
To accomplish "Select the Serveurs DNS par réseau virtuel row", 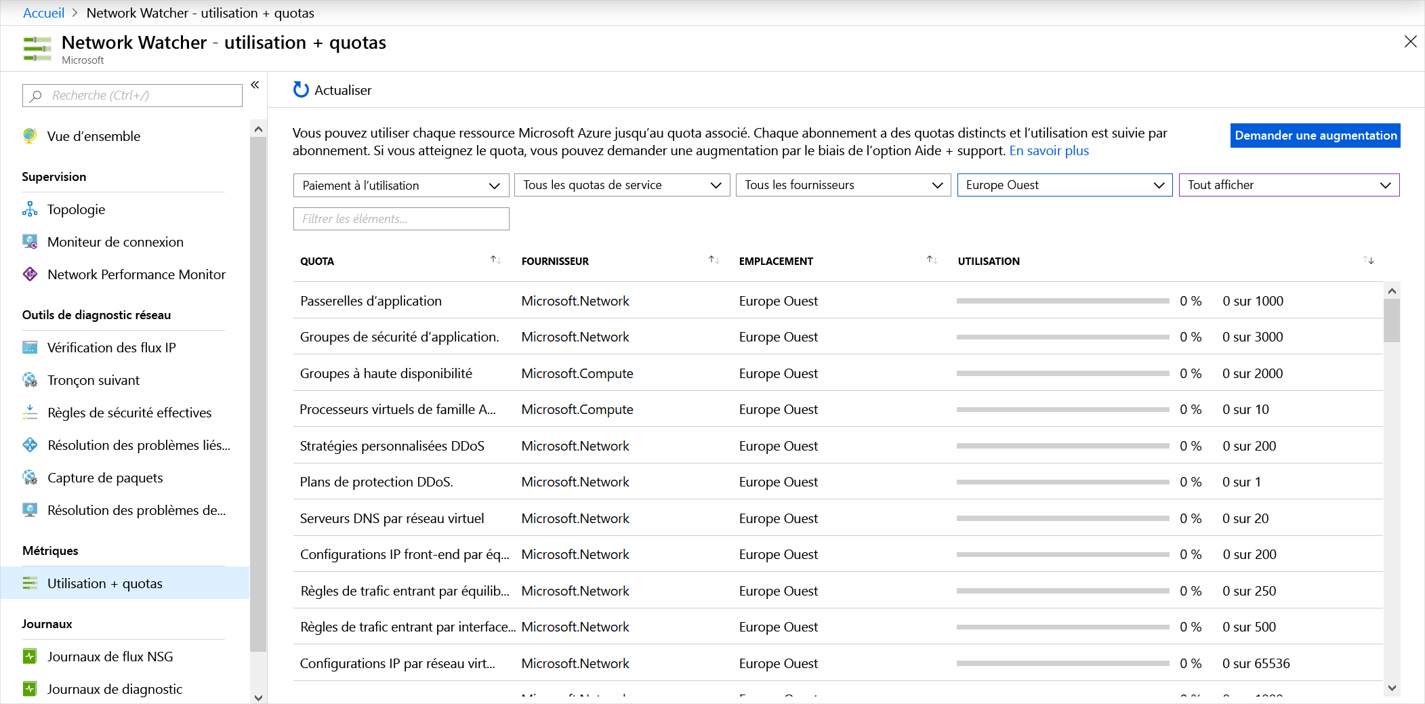I will (838, 518).
